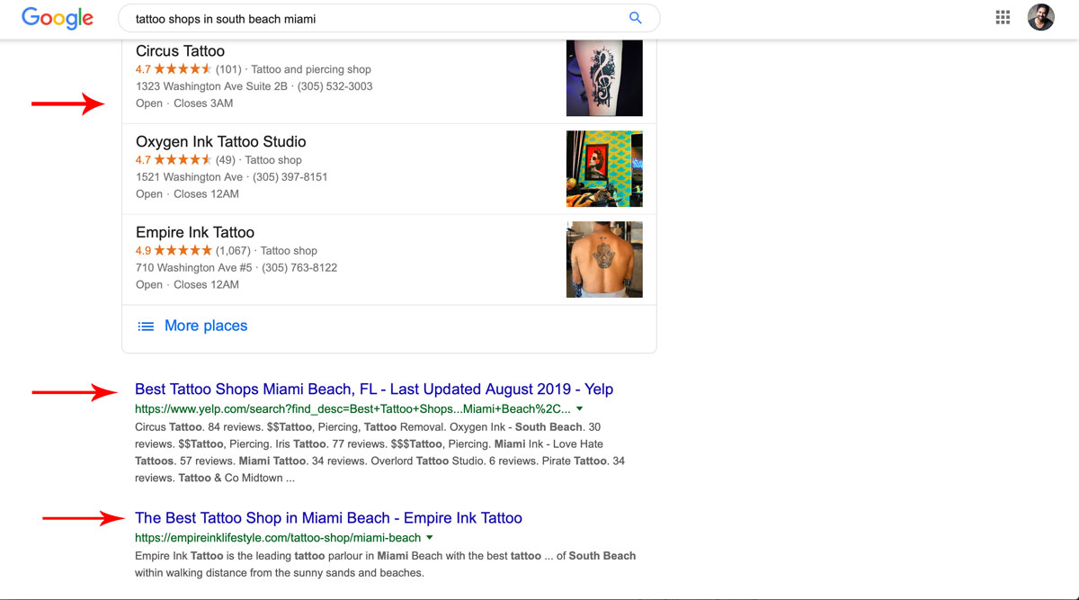
Task: Click the More places link
Action: click(206, 326)
